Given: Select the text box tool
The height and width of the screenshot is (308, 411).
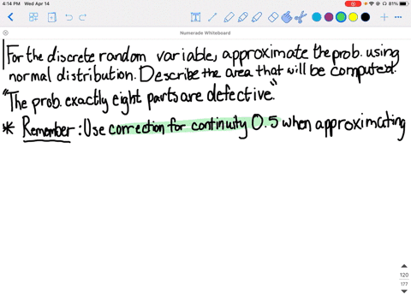Looking at the screenshot, I should (195, 17).
